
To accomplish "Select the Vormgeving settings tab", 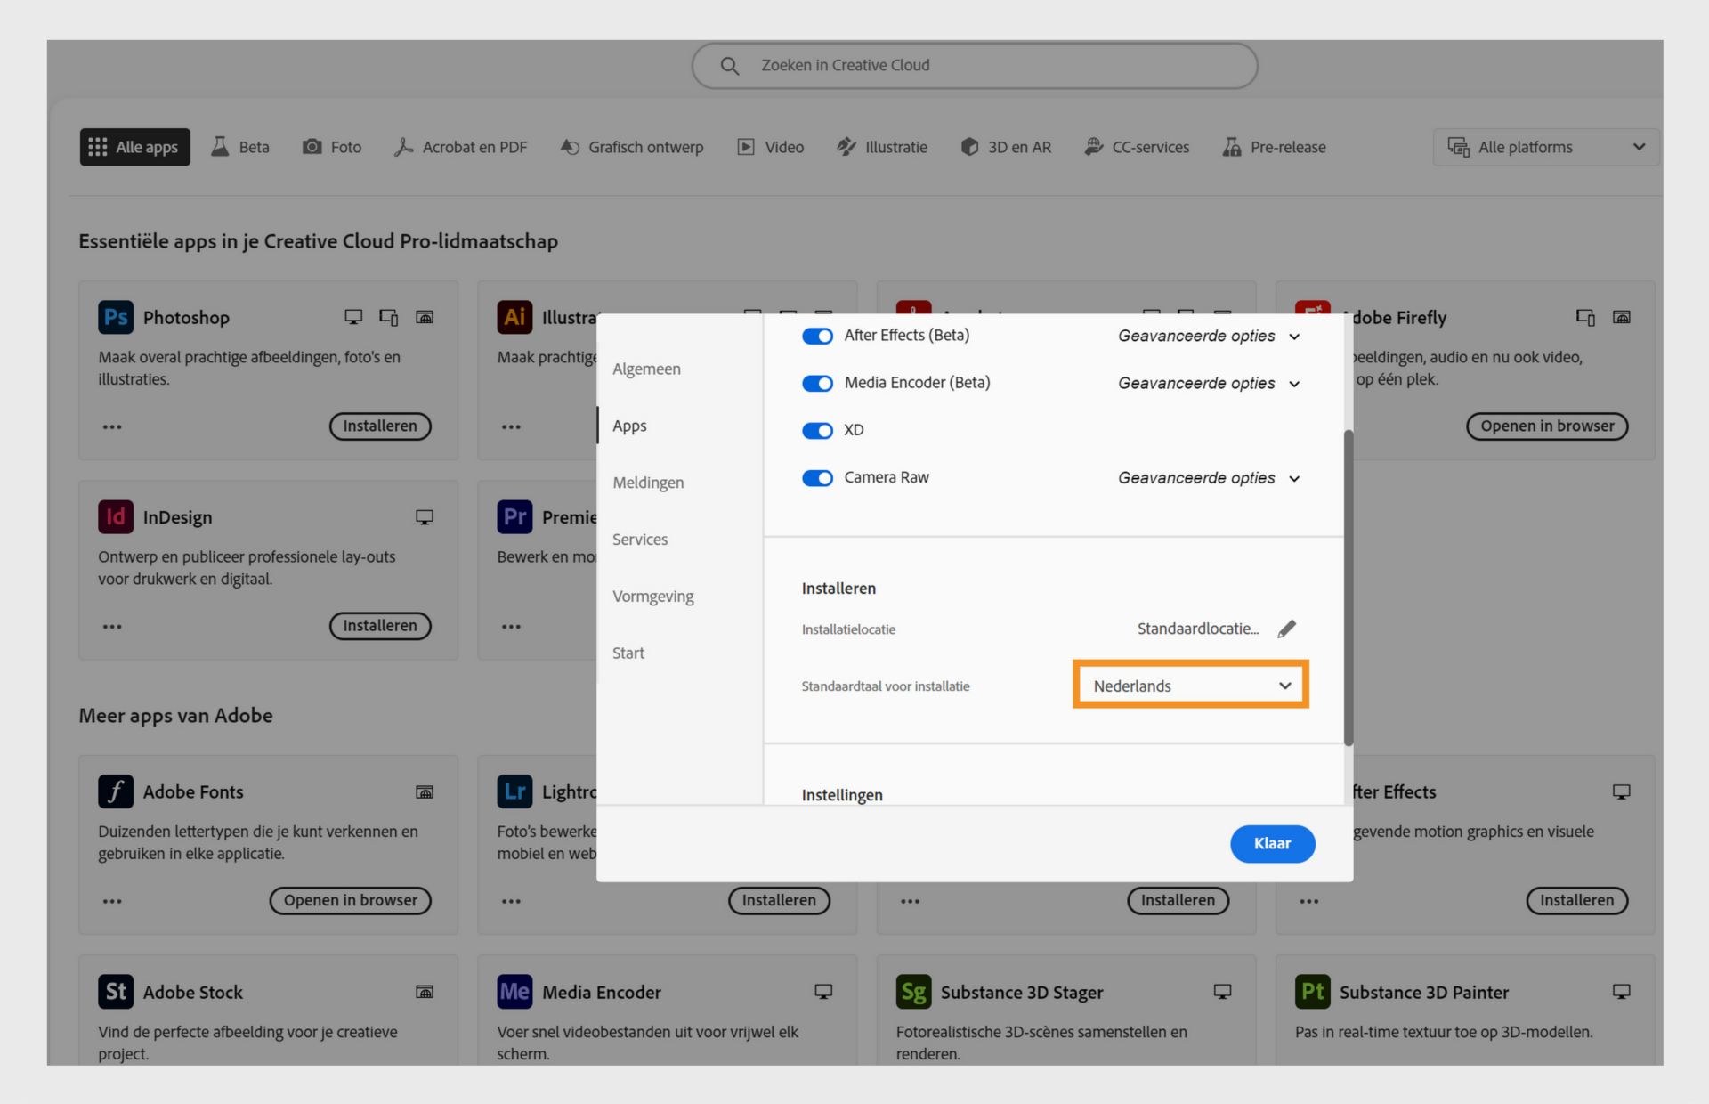I will [x=652, y=597].
